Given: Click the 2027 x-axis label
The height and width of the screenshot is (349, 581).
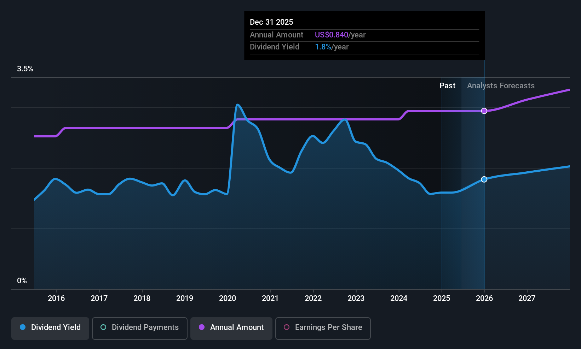Looking at the screenshot, I should pos(527,298).
